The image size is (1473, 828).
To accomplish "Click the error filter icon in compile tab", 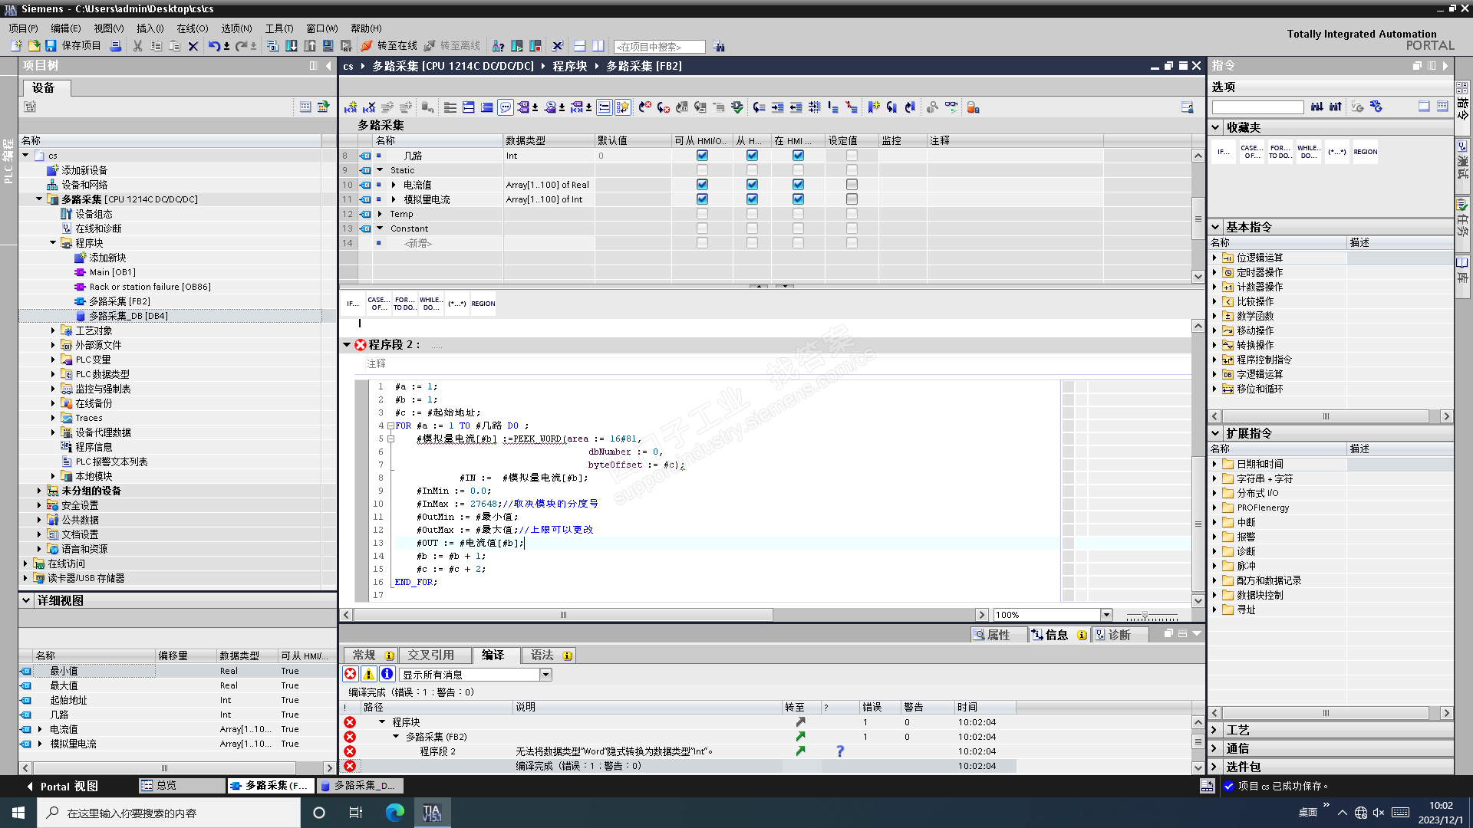I will point(351,674).
